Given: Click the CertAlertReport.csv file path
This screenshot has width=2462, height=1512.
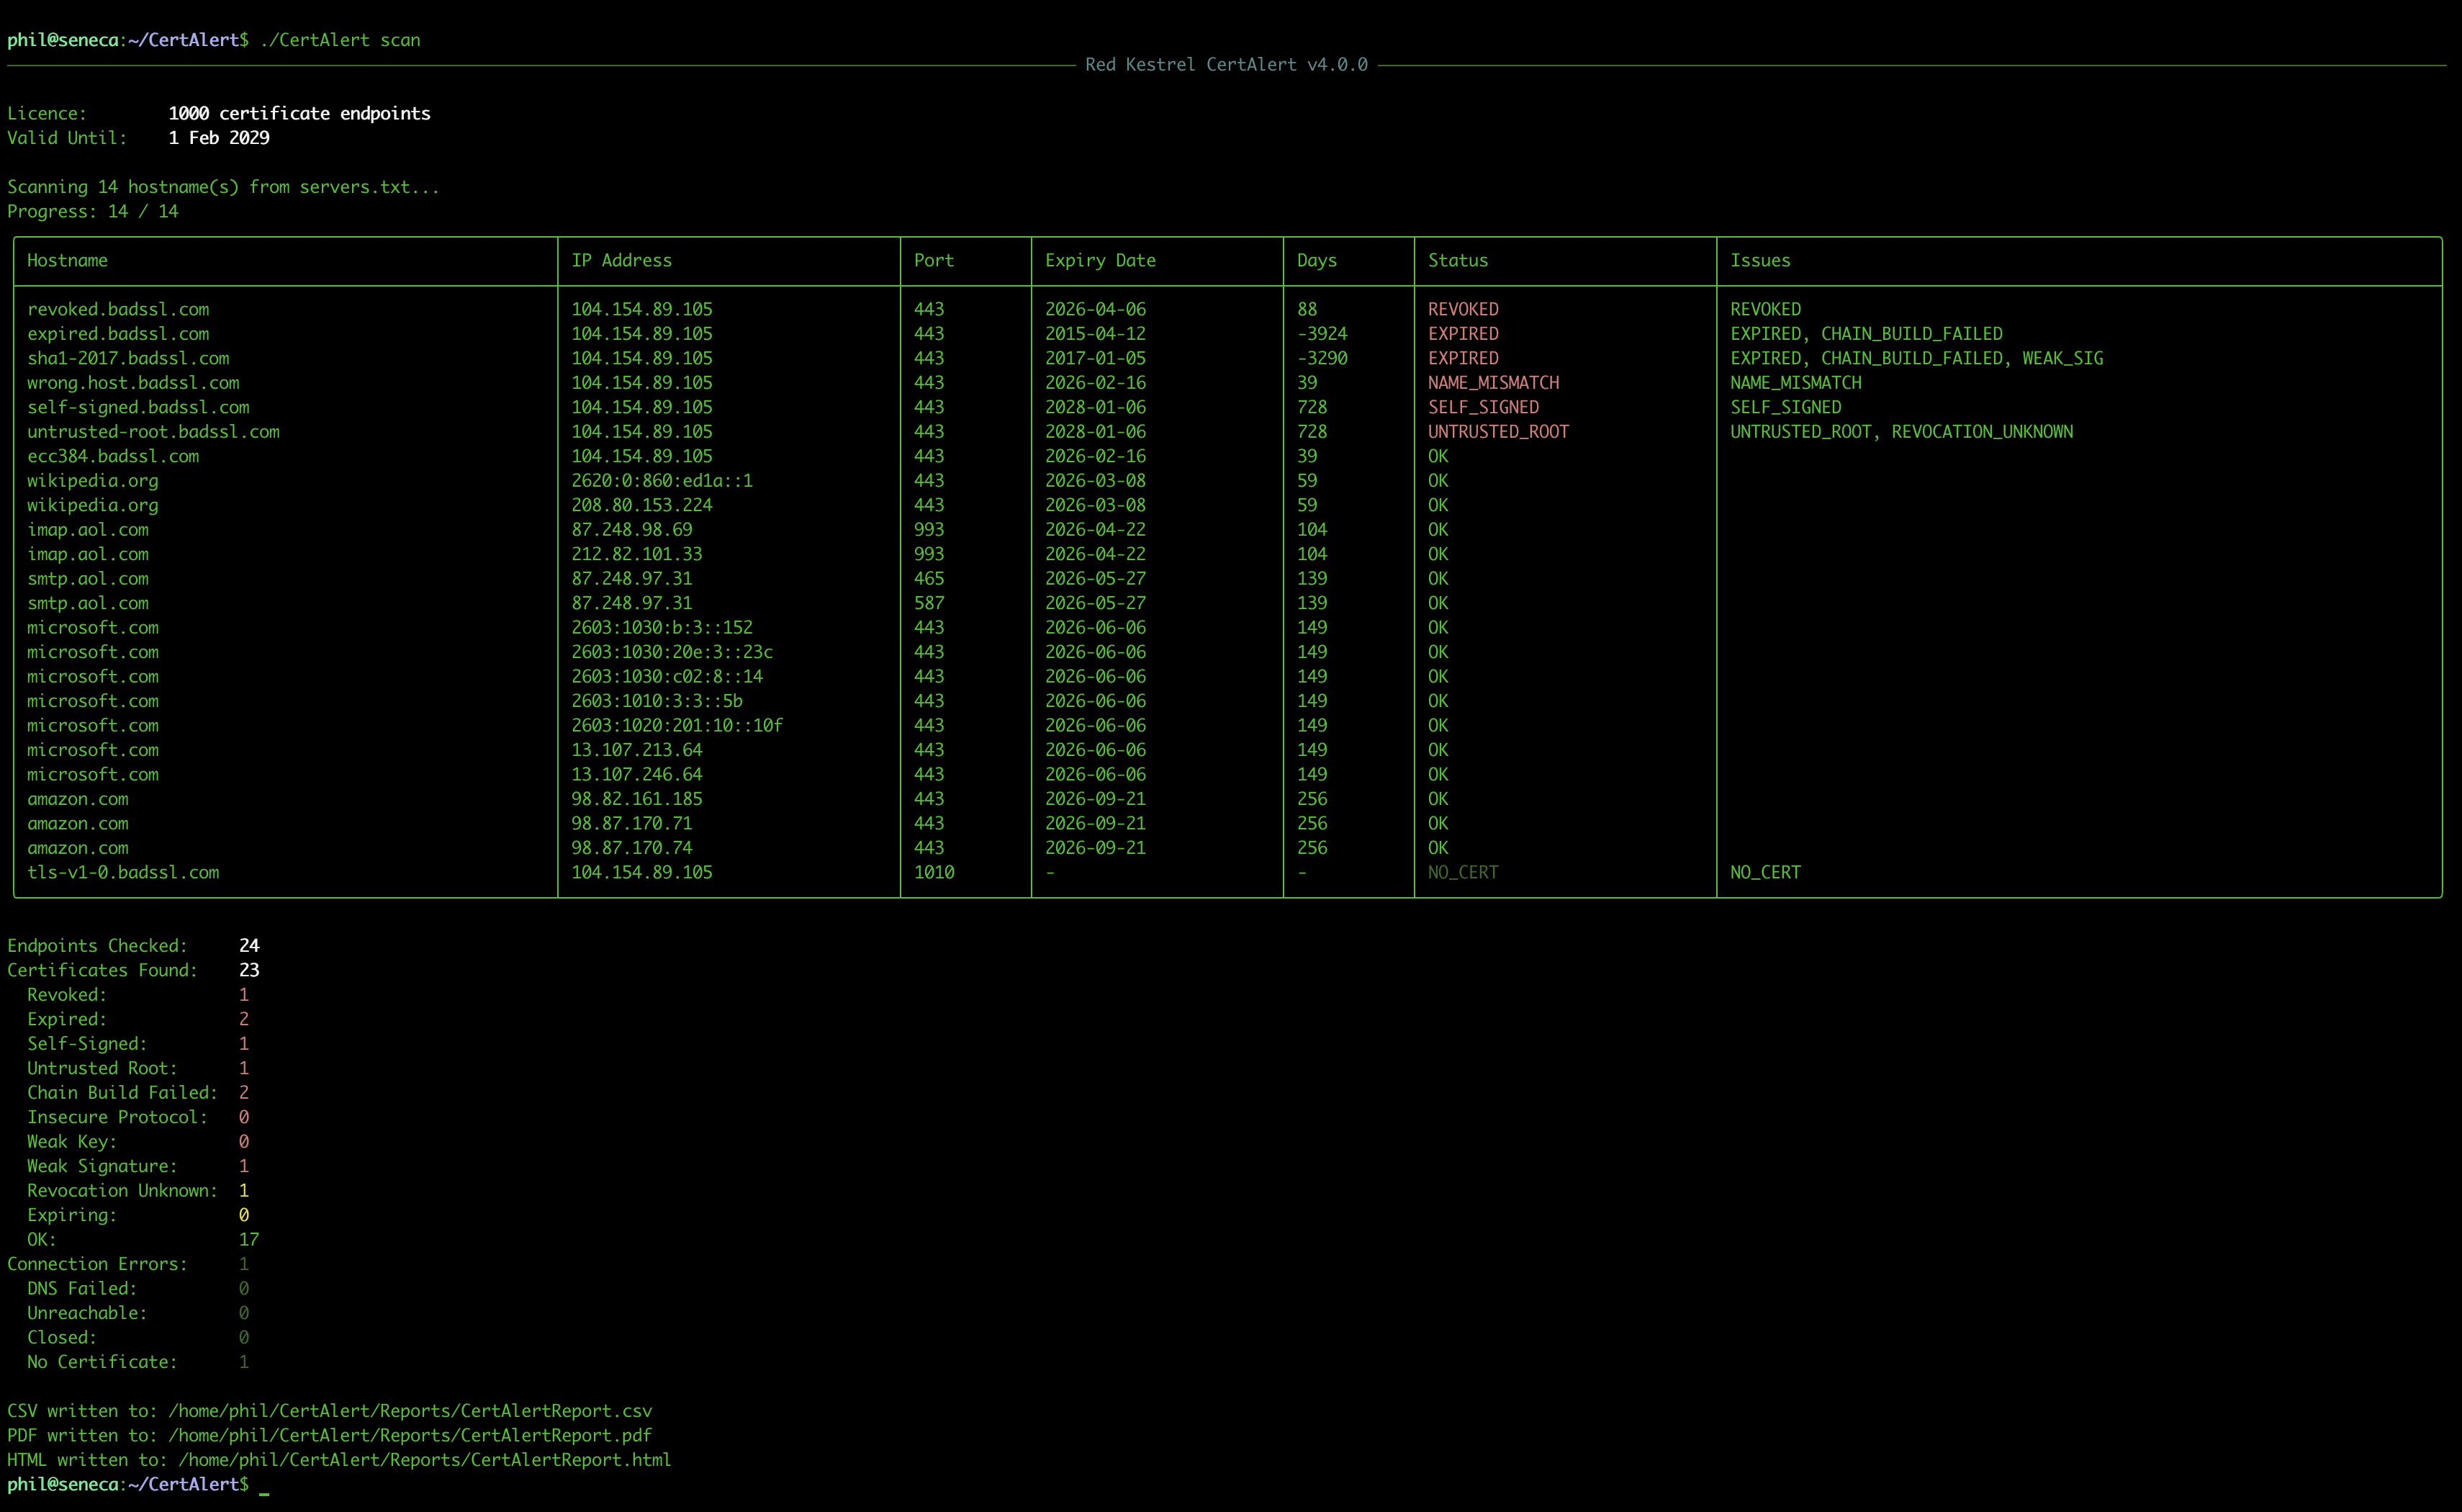Looking at the screenshot, I should click(410, 1411).
